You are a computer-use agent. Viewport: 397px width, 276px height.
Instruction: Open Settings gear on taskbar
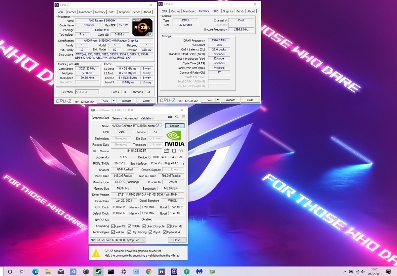click(124, 272)
